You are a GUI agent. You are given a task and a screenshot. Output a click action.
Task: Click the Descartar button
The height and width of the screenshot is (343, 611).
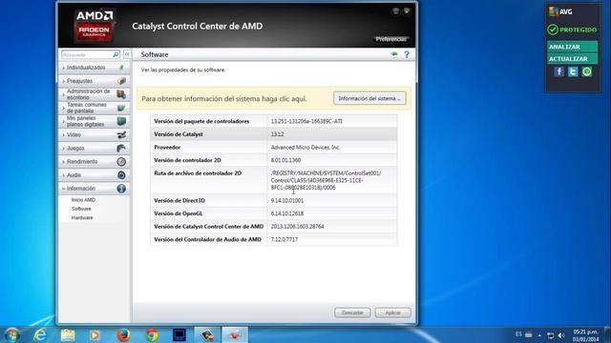pos(352,313)
